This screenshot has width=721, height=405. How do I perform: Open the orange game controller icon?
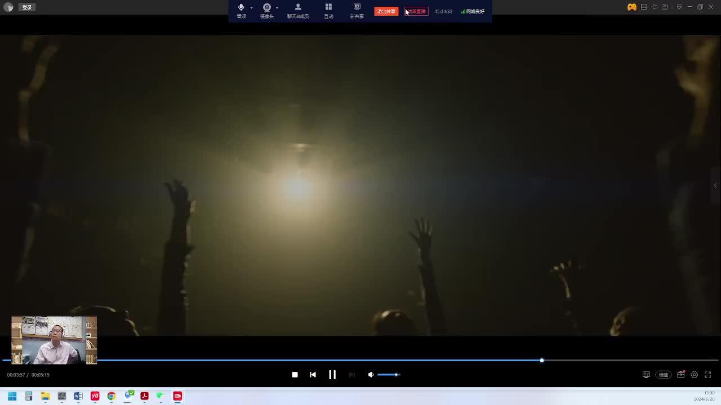[632, 7]
